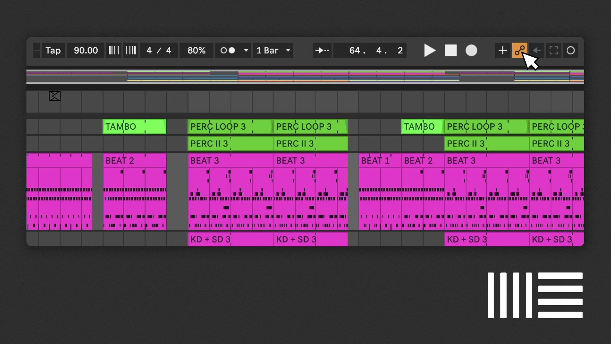The image size is (611, 344).
Task: Click the 80% groove amount field
Action: point(196,50)
